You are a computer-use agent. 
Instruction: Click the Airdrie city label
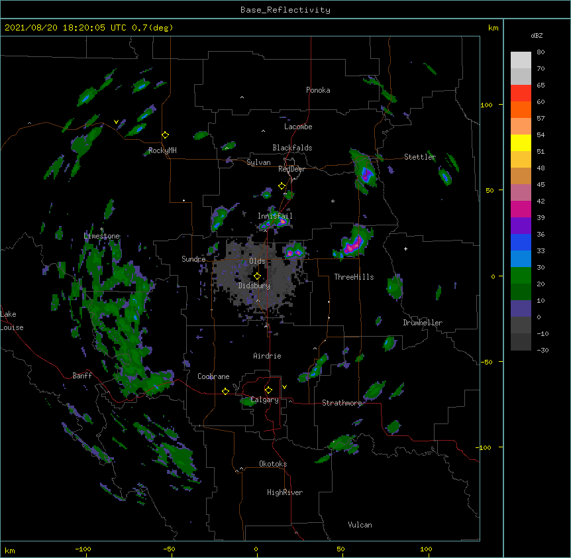(267, 356)
